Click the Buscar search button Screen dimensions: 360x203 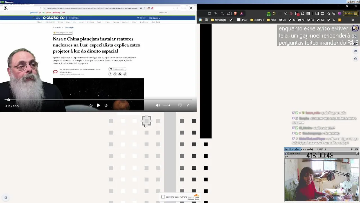(x=141, y=18)
